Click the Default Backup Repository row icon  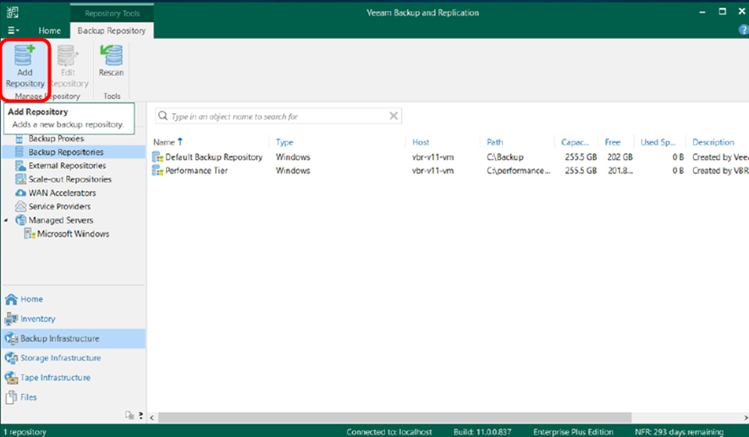coord(157,157)
